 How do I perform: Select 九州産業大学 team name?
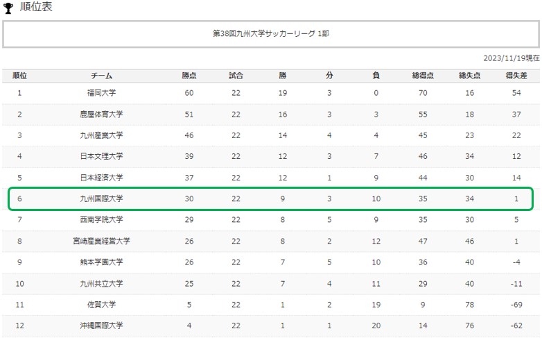pos(101,135)
